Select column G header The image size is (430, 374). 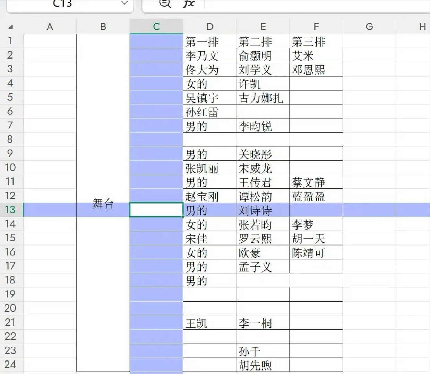click(369, 27)
